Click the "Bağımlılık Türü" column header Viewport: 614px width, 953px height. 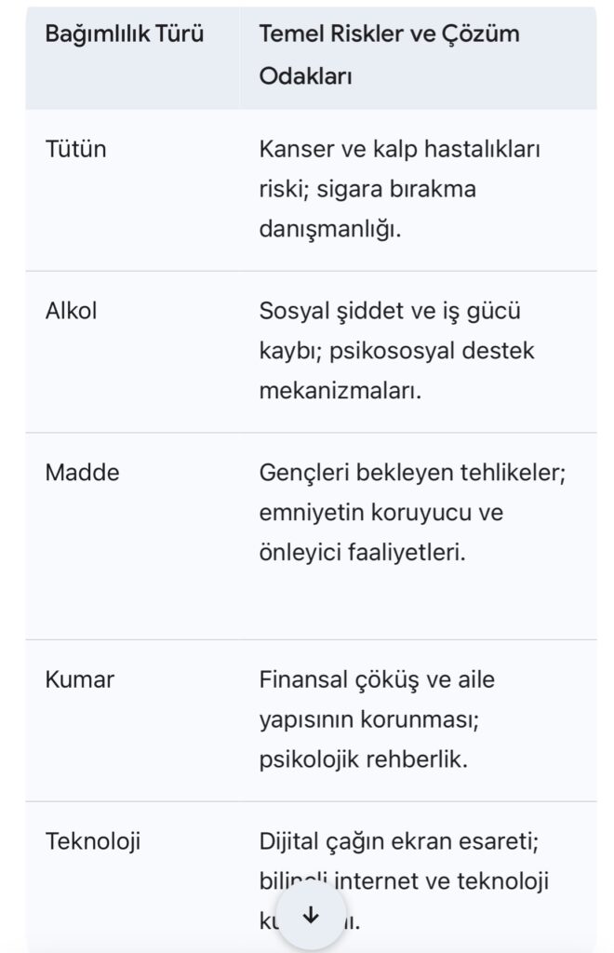pyautogui.click(x=125, y=35)
